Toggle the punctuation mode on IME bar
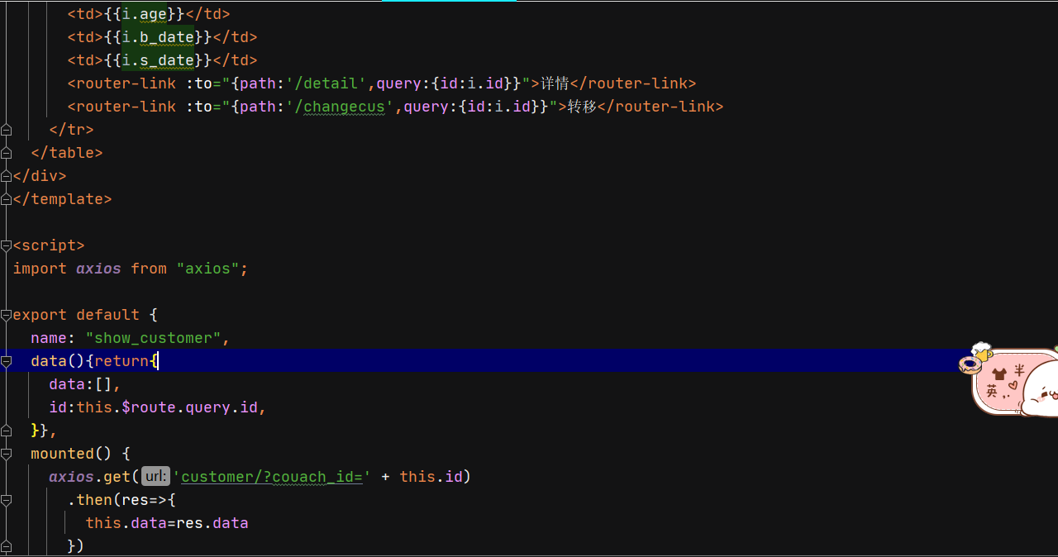Viewport: 1058px width, 557px height. [x=1007, y=397]
